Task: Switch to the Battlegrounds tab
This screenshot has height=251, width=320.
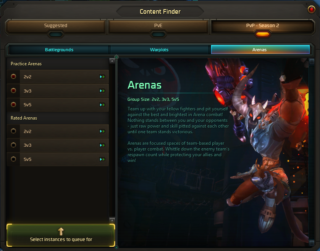Action: click(59, 50)
